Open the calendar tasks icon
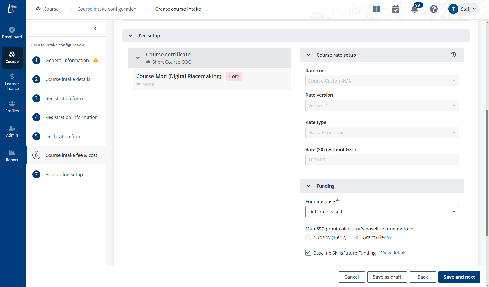Viewport: 489px width, 287px height. 395,9
